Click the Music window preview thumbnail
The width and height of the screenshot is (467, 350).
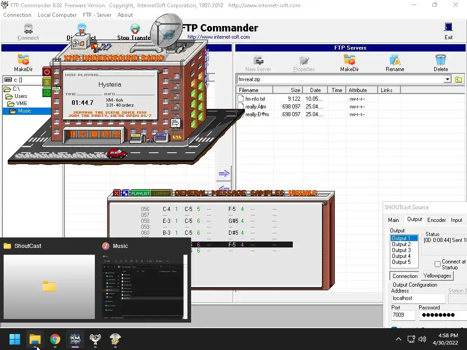pyautogui.click(x=145, y=287)
